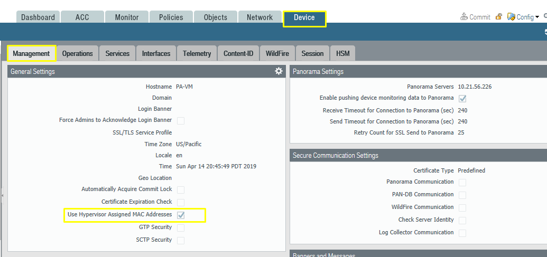547x257 pixels.
Task: Open the Objects tab
Action: [215, 17]
